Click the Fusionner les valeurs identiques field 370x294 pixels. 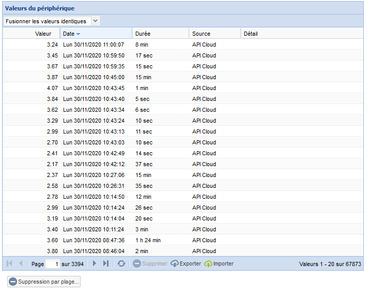coord(47,21)
